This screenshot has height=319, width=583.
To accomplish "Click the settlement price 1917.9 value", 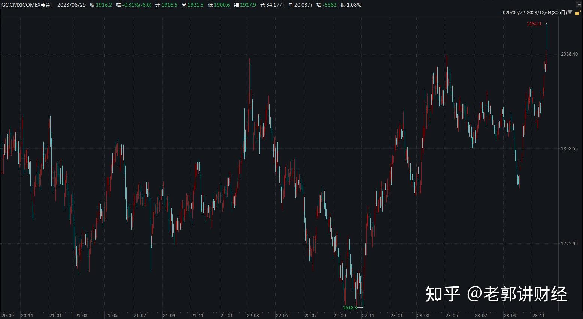I will pos(248,5).
